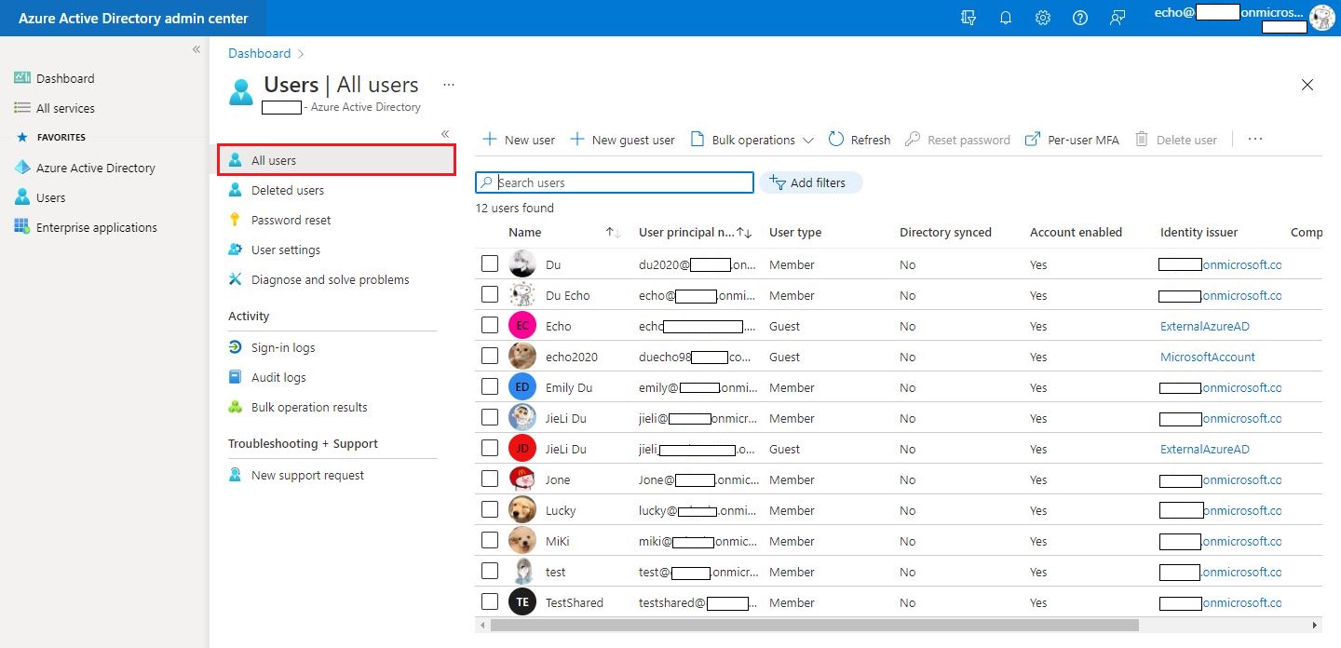Check the box for MiKi
This screenshot has width=1341, height=648.
[x=490, y=541]
